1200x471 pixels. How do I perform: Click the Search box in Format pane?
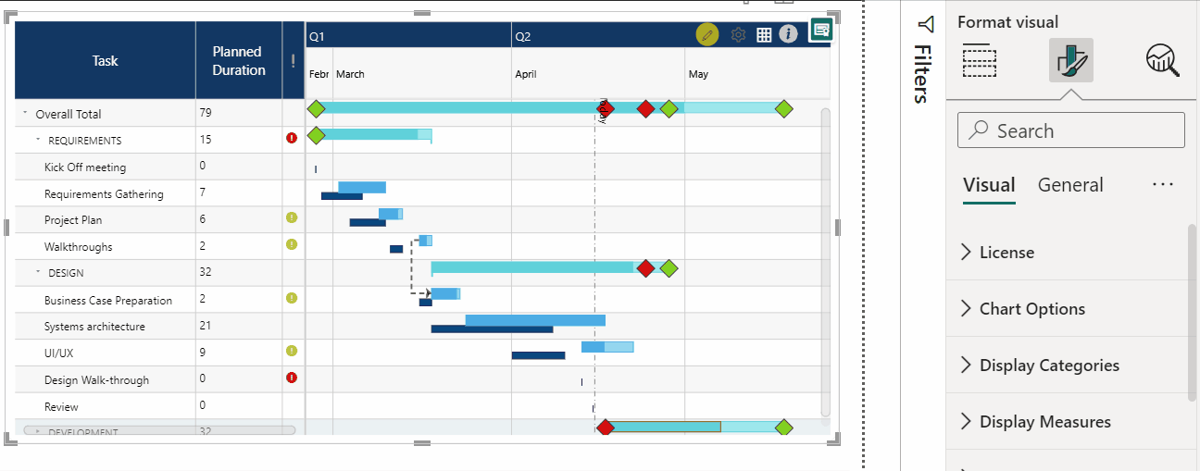point(1070,130)
